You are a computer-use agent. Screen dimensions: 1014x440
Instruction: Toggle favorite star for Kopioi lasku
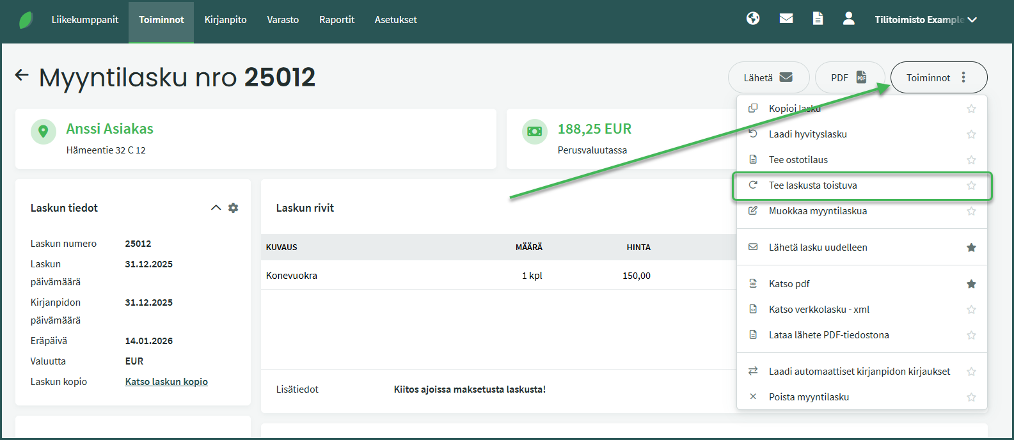[x=971, y=109]
